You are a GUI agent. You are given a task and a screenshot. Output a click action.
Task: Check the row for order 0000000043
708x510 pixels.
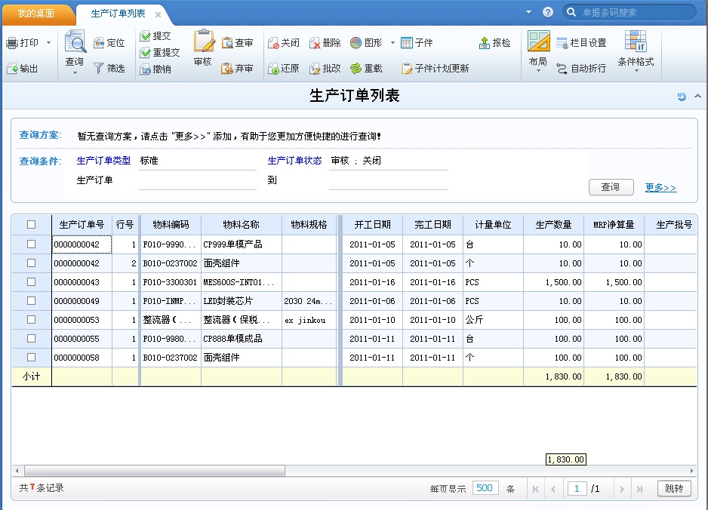point(31,281)
